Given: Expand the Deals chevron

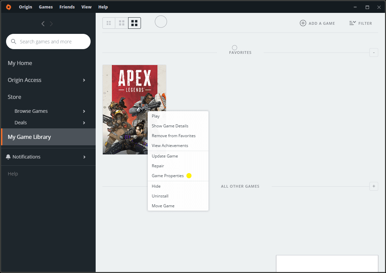Looking at the screenshot, I should click(84, 123).
